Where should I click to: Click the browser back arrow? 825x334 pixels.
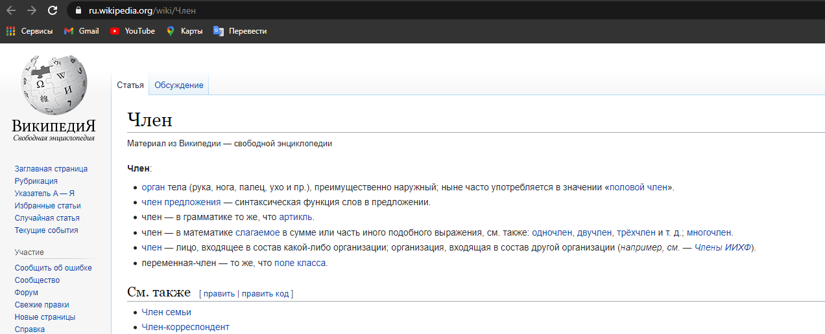10,10
